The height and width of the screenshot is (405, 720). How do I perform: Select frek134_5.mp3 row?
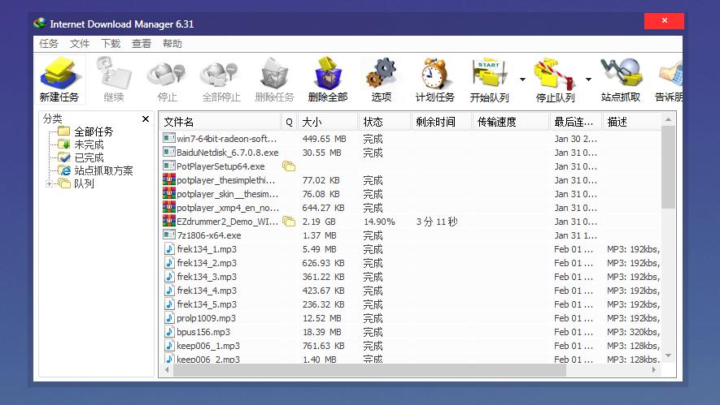click(411, 304)
